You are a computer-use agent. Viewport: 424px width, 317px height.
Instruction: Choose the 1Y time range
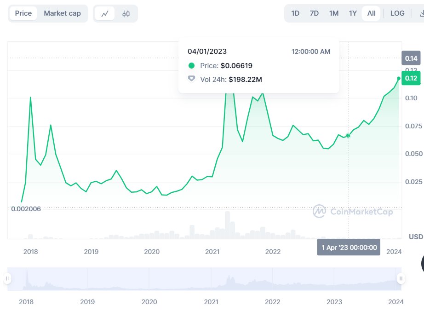[353, 13]
